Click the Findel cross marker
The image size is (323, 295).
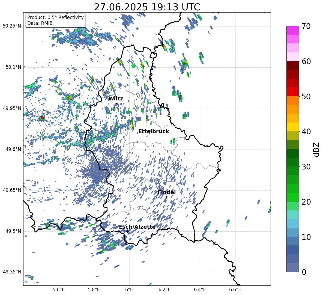point(166,197)
